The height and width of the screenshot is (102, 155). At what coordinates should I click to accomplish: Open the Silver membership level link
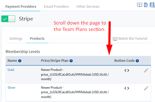11,88
